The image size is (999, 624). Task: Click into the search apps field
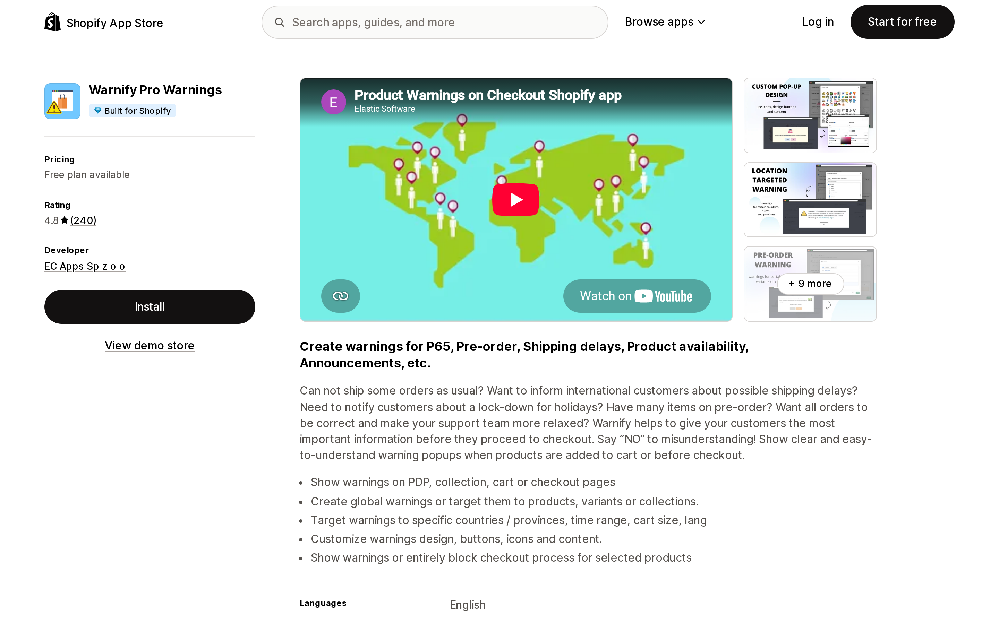[435, 22]
